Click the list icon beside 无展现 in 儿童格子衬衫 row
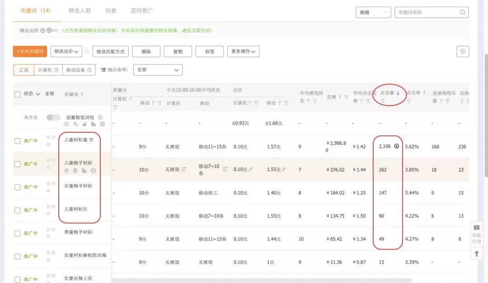This screenshot has width=488, height=283. (x=184, y=170)
